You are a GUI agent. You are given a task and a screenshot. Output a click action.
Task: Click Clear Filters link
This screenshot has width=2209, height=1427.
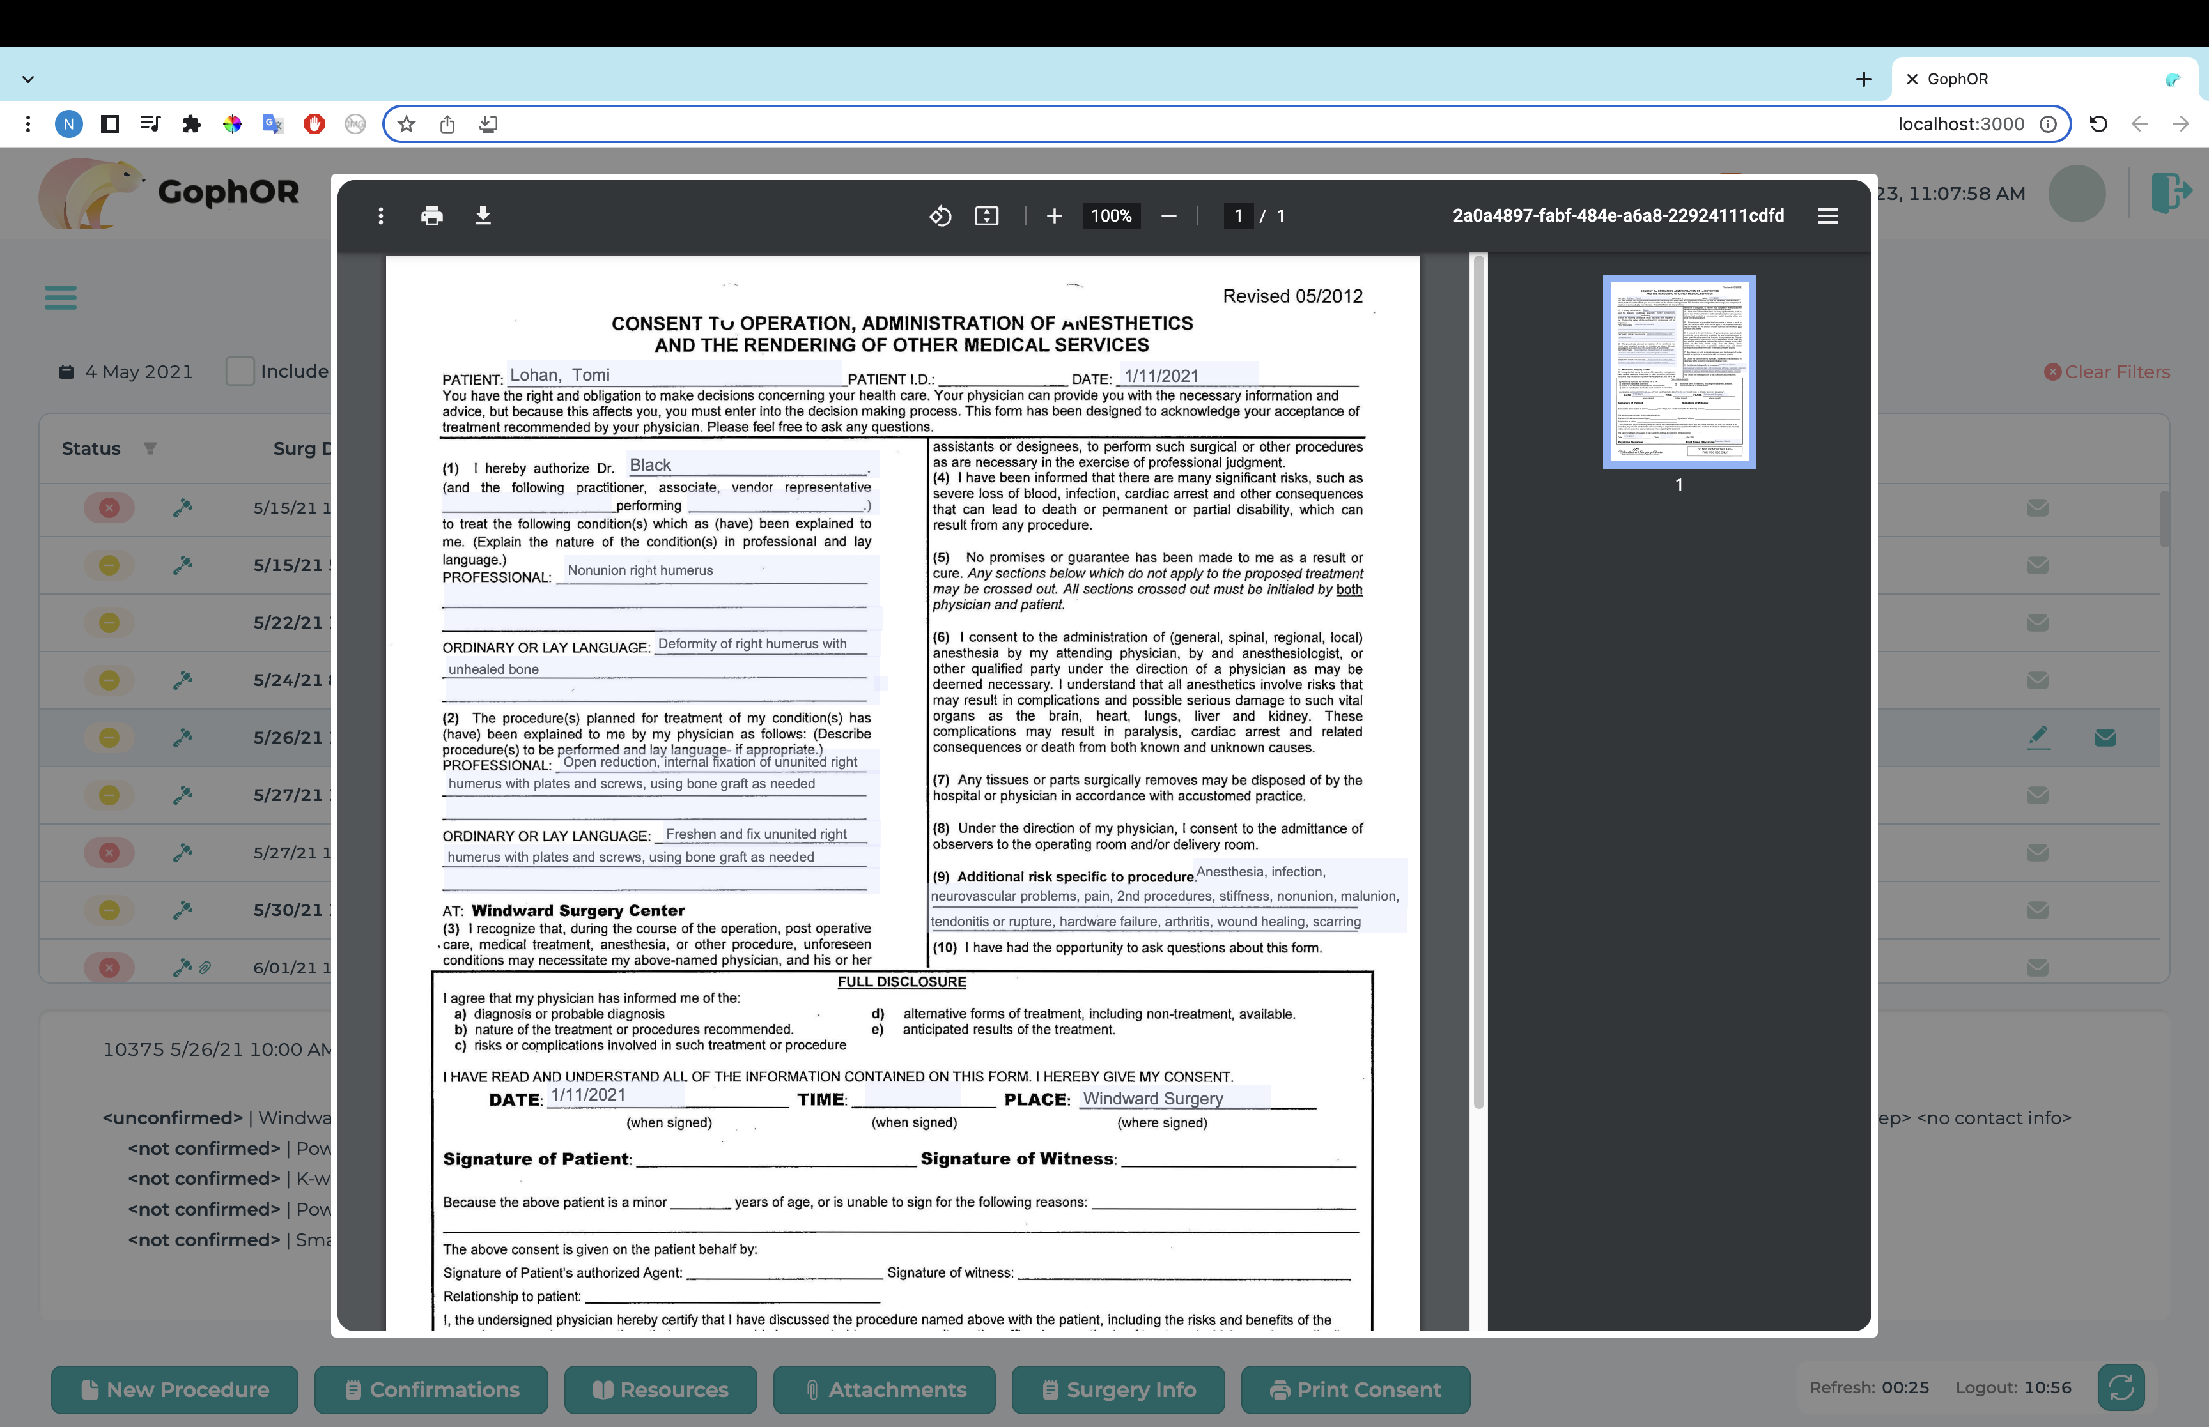2106,372
